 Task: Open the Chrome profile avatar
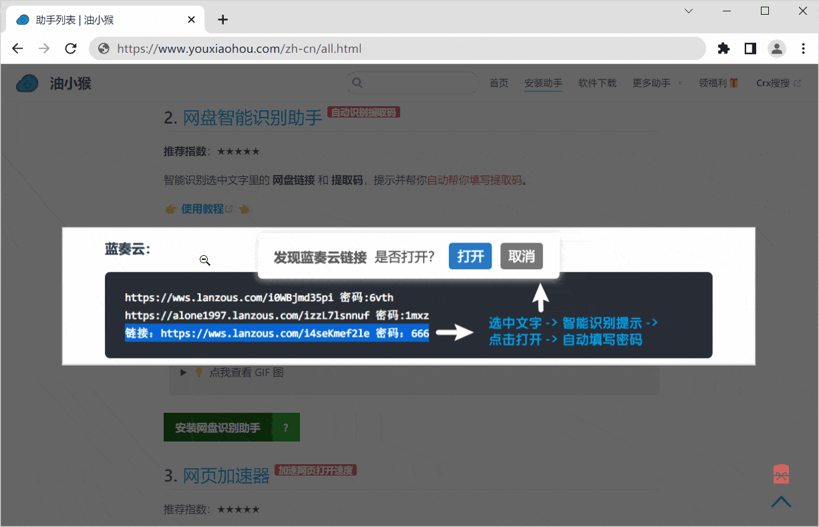[x=777, y=48]
